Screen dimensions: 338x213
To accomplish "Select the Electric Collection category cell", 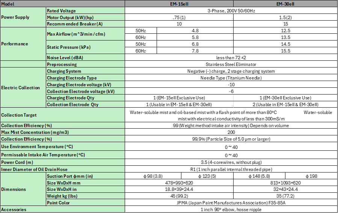I will (x=23, y=88).
